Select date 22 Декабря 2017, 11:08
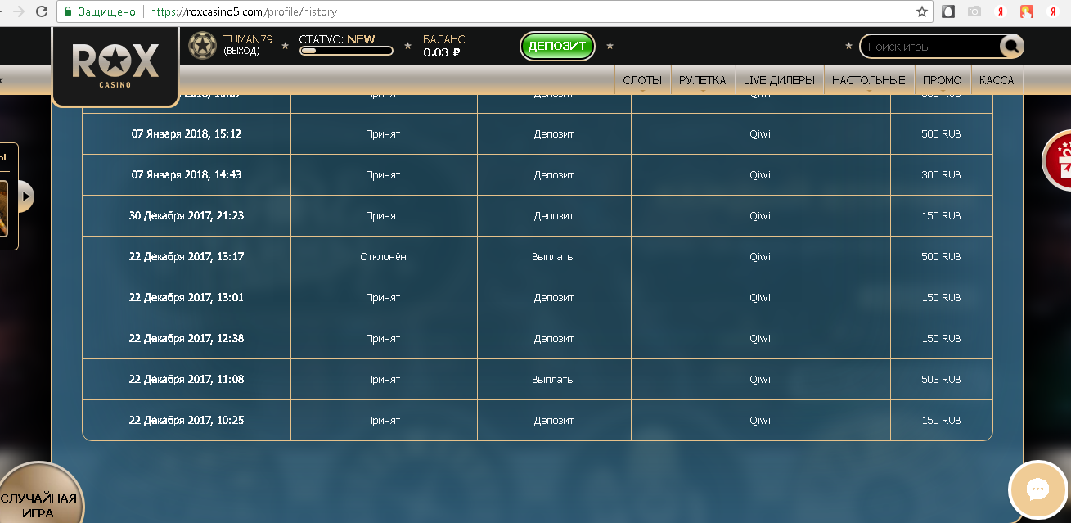 tap(187, 379)
